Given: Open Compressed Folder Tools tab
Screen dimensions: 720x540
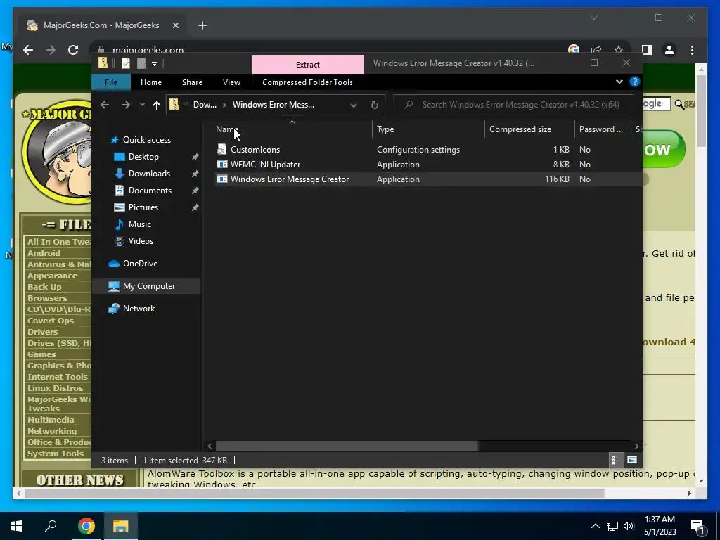Looking at the screenshot, I should tap(307, 82).
